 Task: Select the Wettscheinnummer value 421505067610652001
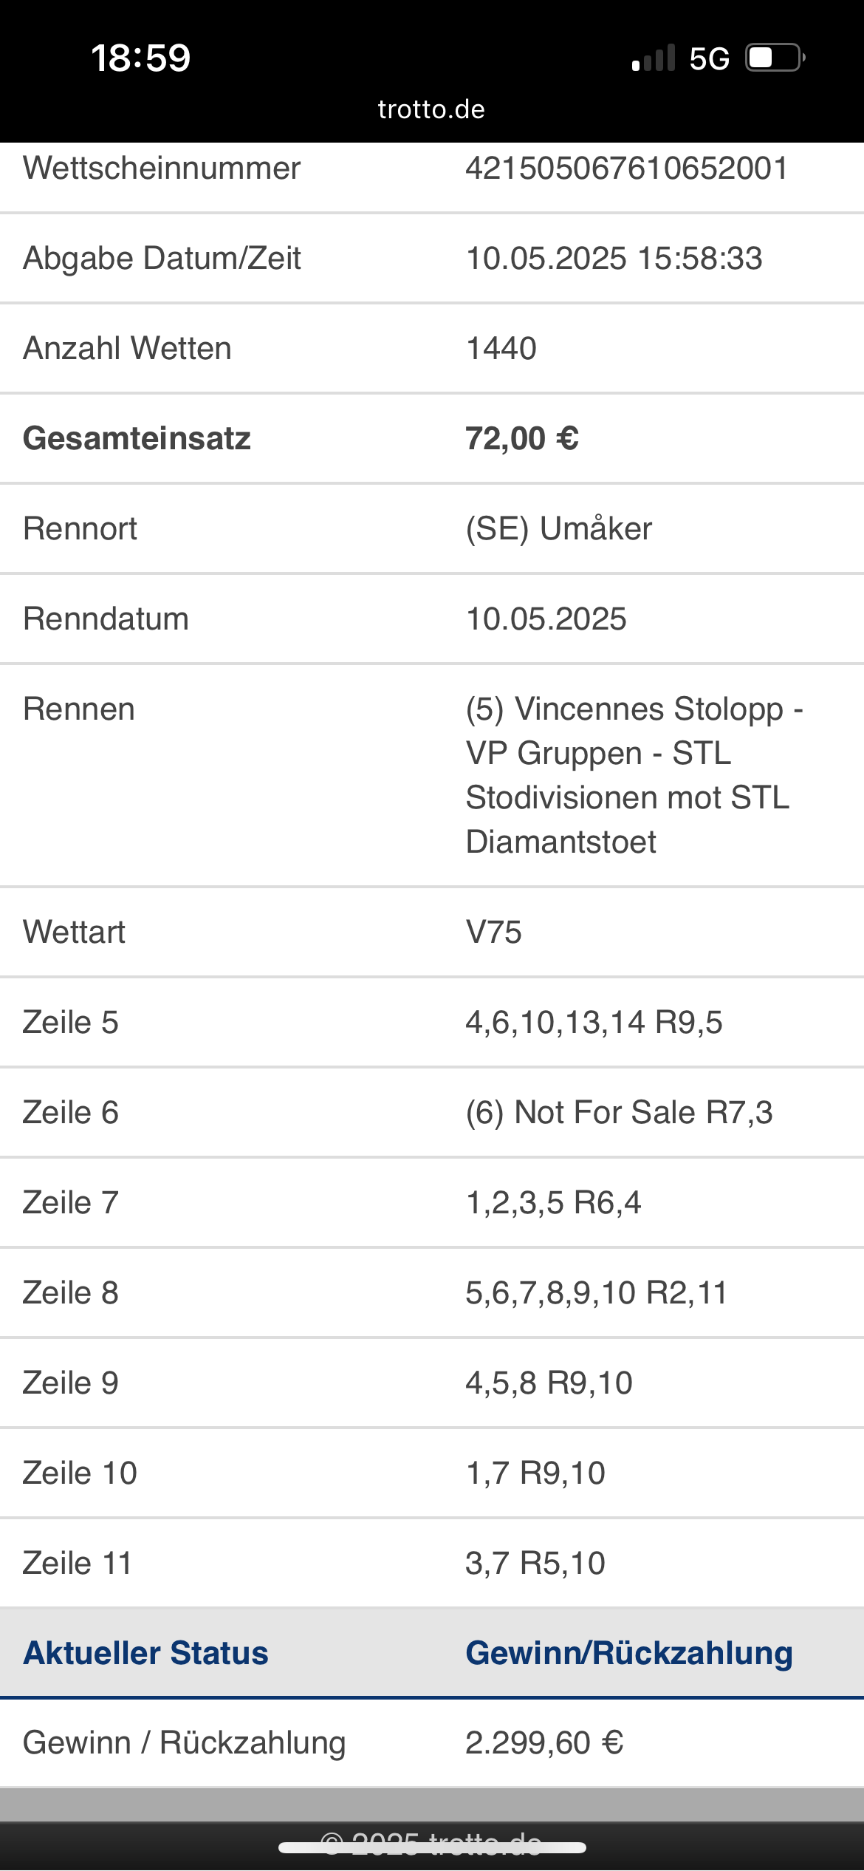(626, 168)
